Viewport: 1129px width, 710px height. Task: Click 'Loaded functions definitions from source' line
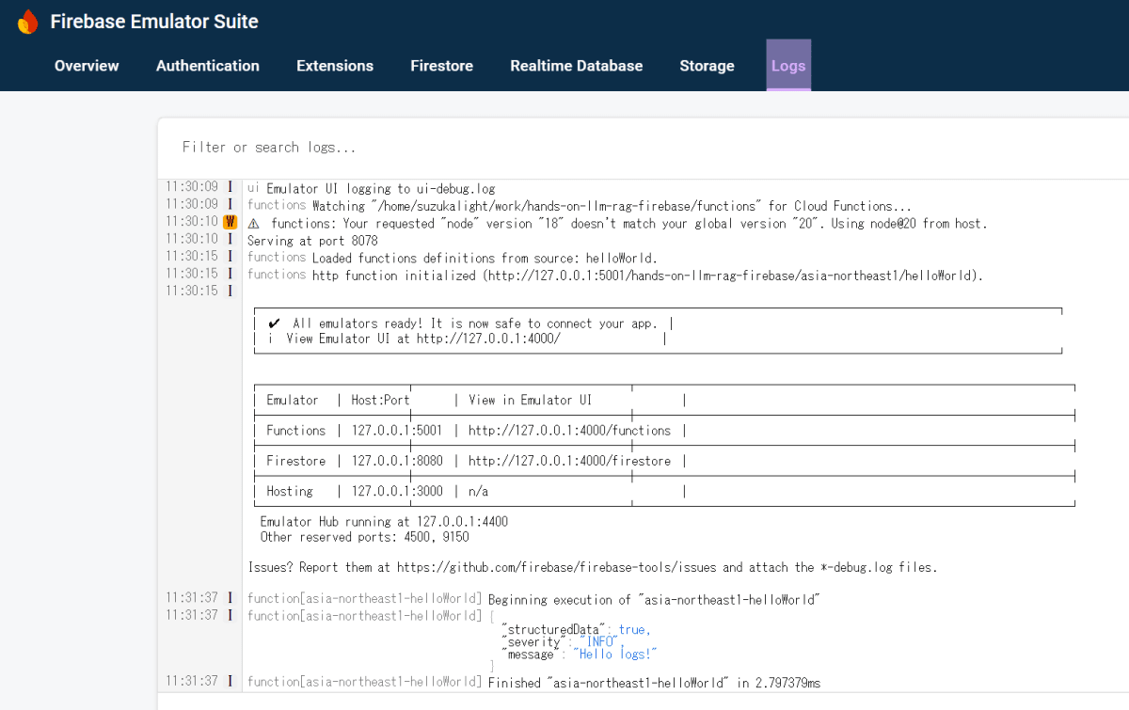485,258
